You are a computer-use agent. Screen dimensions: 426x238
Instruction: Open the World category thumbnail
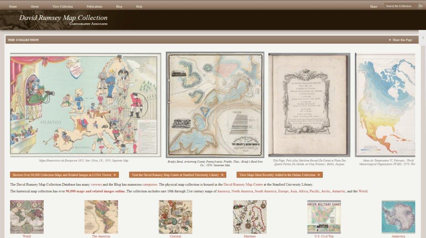[27, 217]
